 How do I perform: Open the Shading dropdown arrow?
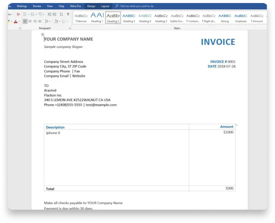tap(59, 21)
